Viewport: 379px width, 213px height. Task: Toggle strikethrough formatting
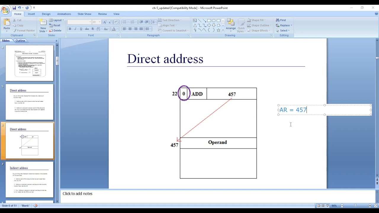point(87,29)
